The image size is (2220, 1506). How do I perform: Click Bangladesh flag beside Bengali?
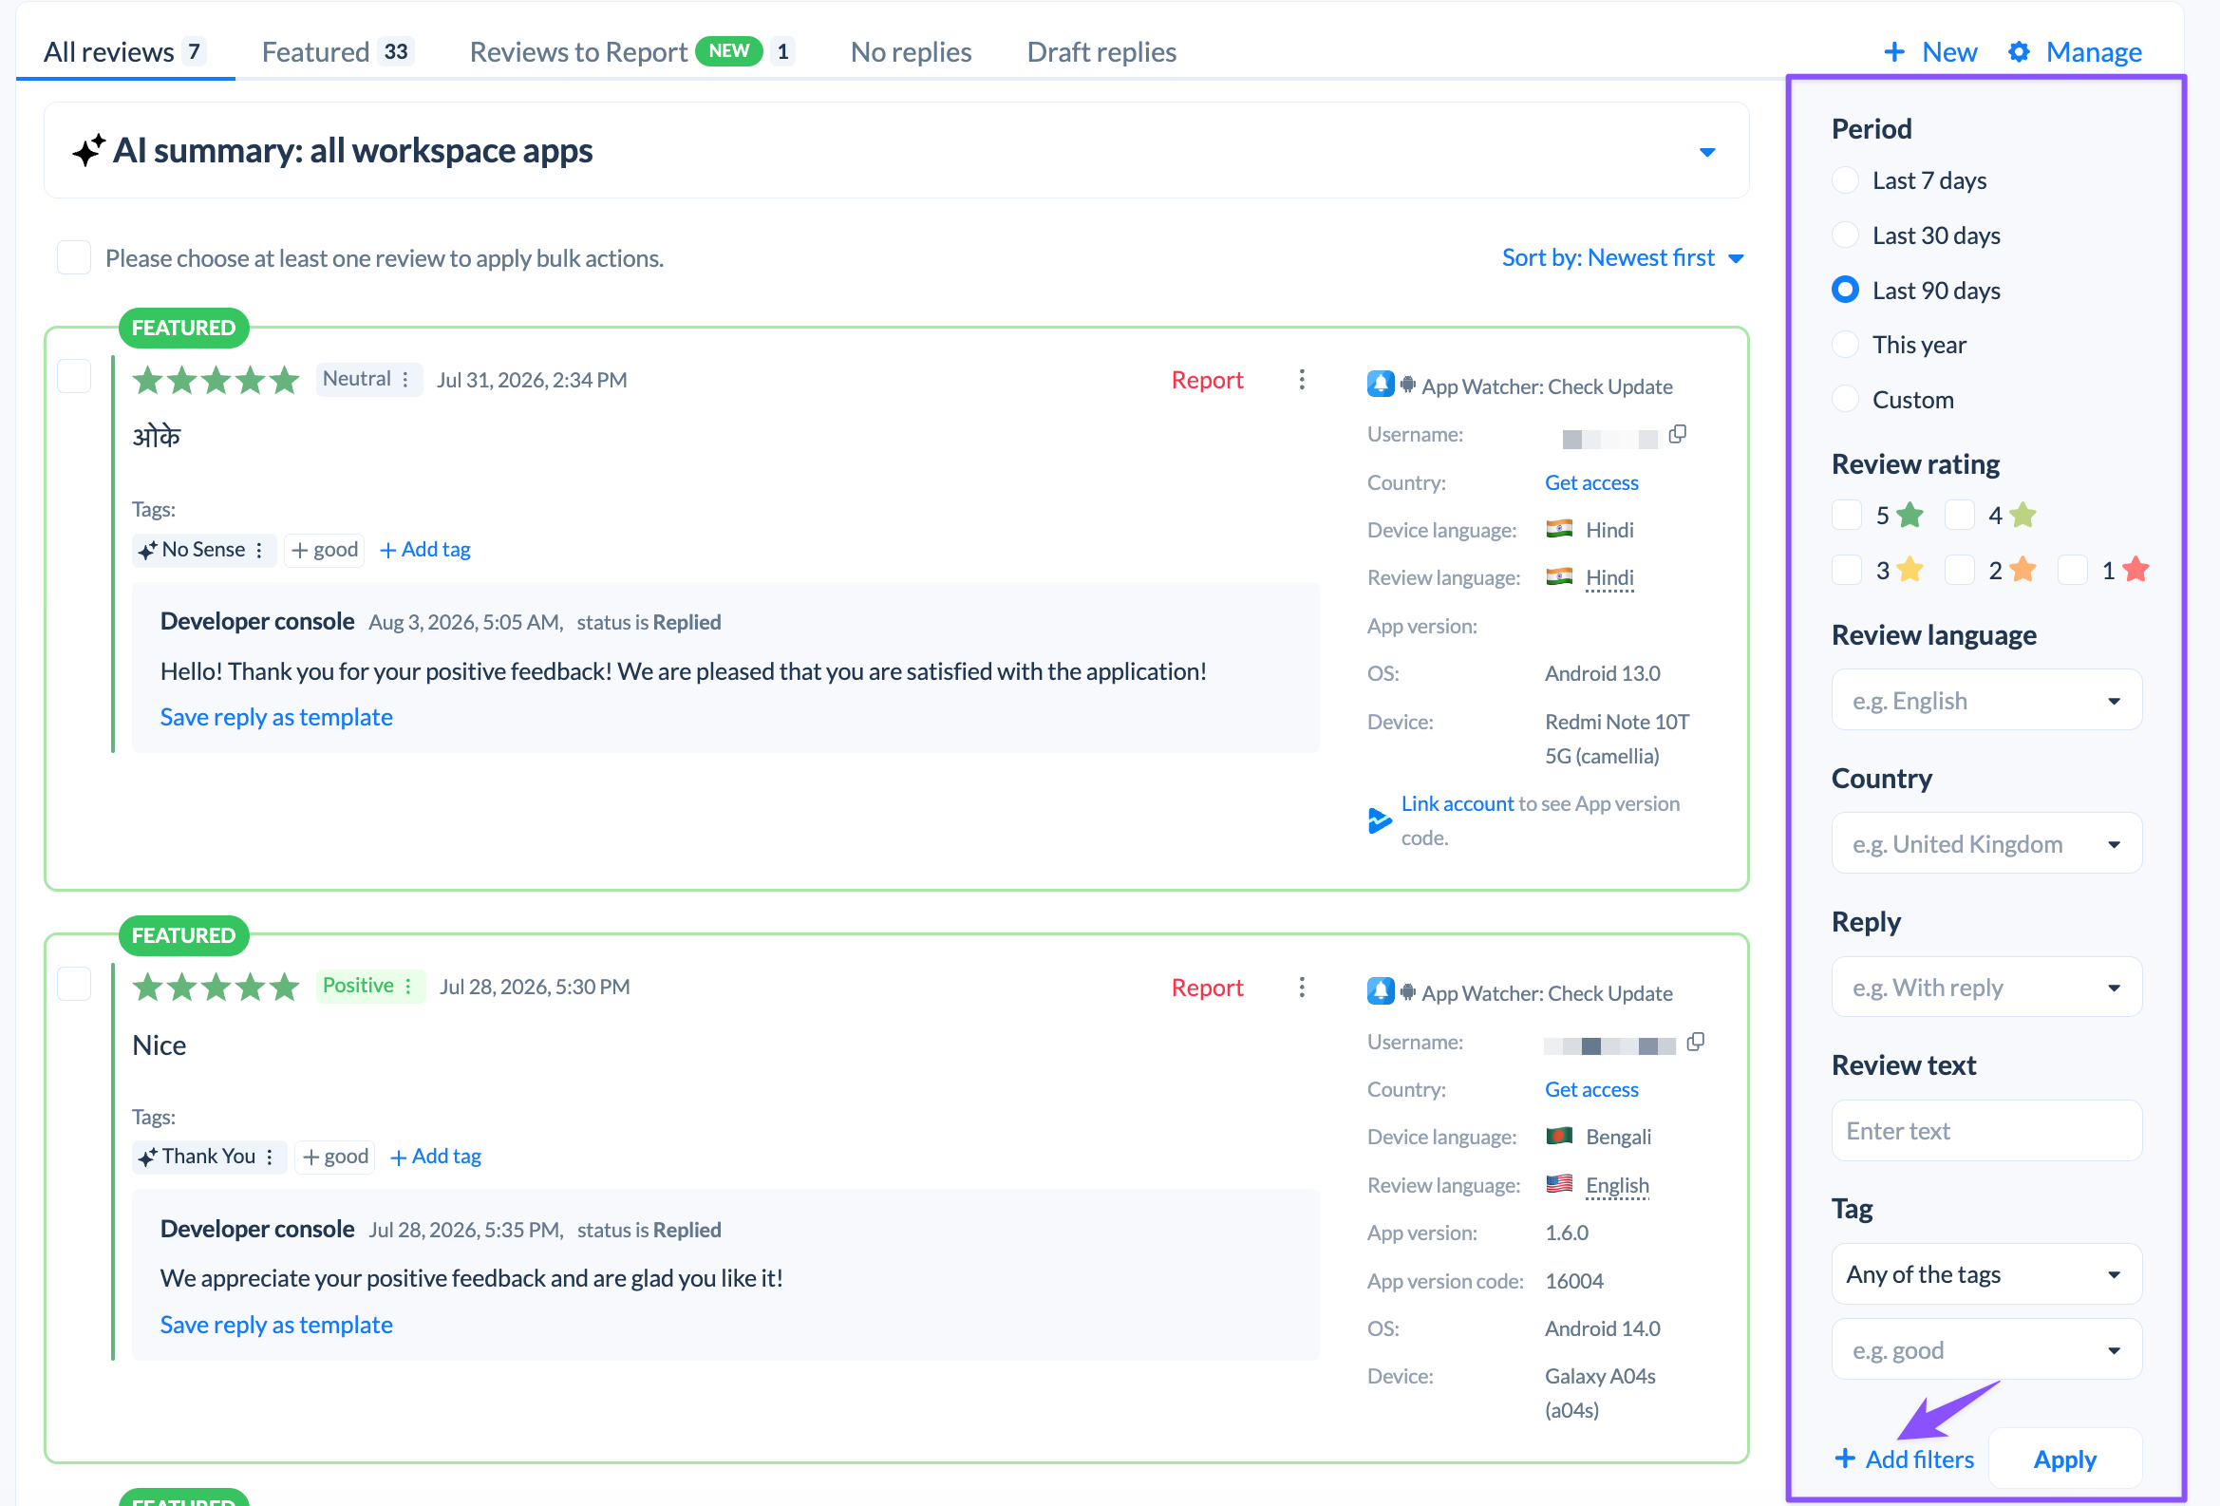pyautogui.click(x=1559, y=1137)
